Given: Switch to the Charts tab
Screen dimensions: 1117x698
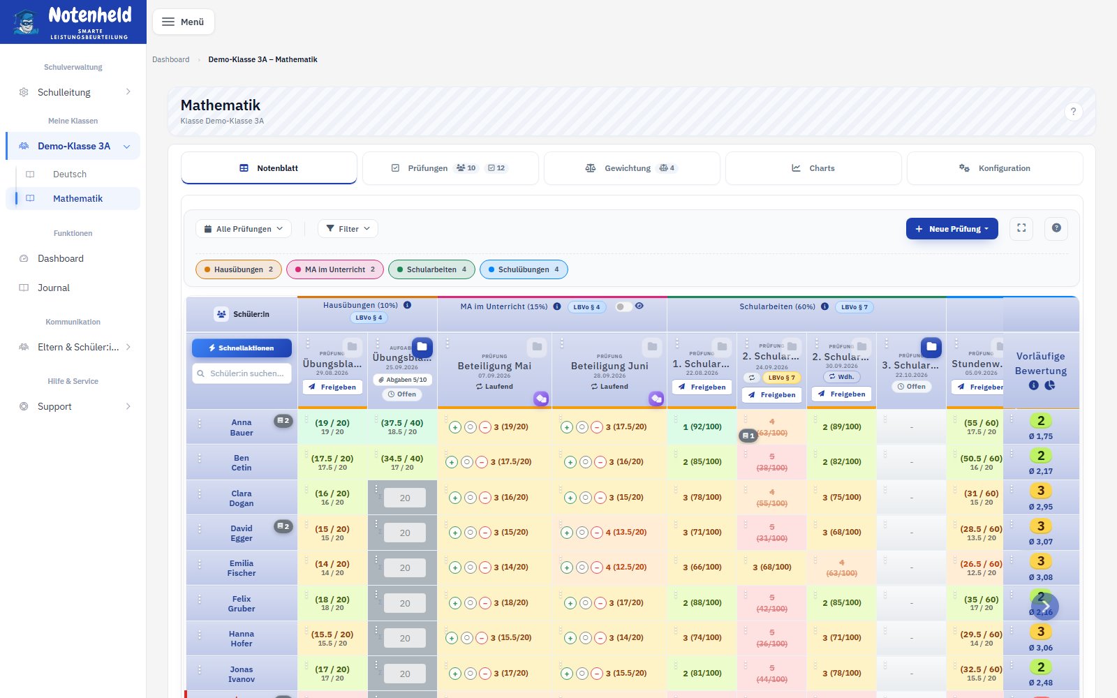Looking at the screenshot, I should click(x=813, y=168).
